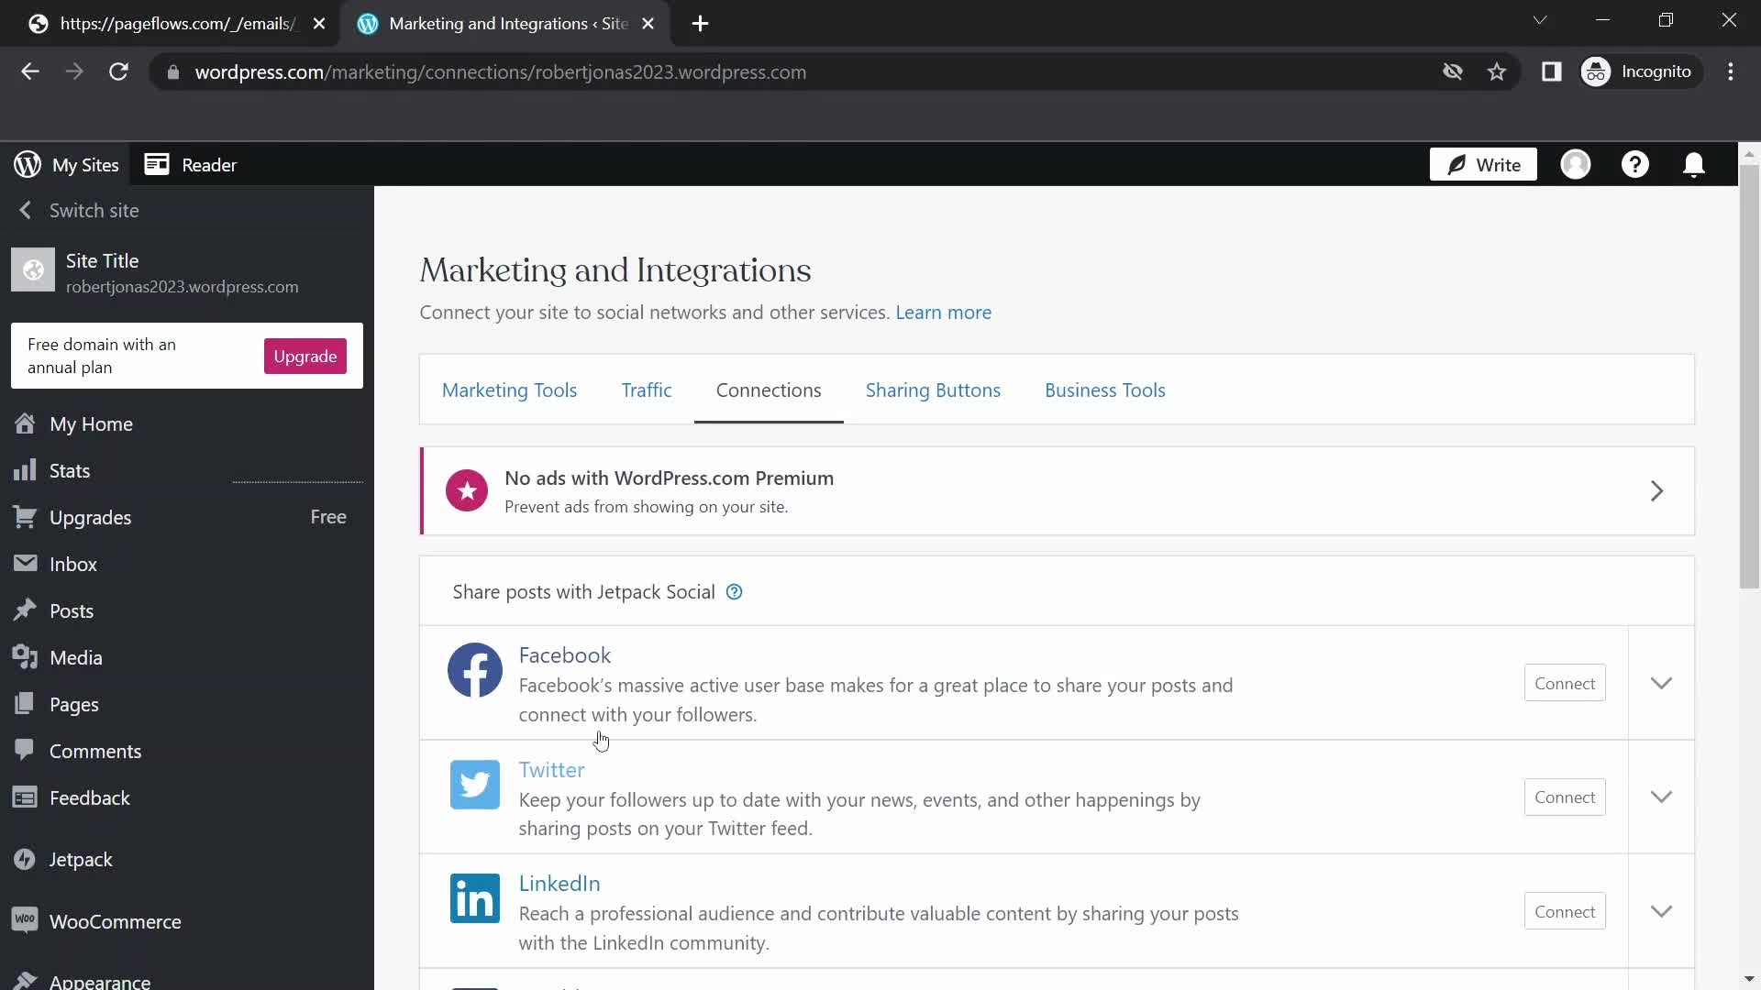Screen dimensions: 1761x990
Task: Expand the LinkedIn connection options
Action: [x=1662, y=911]
